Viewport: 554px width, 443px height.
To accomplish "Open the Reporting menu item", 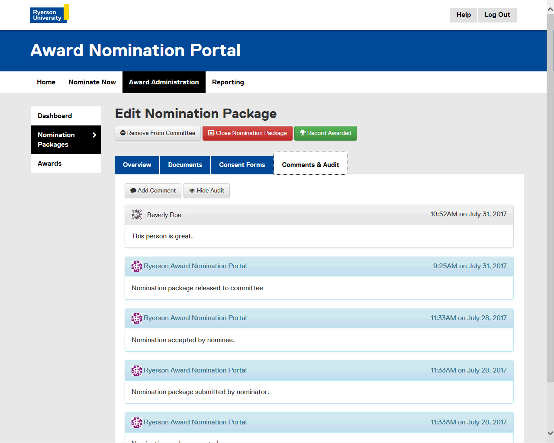I will [228, 82].
